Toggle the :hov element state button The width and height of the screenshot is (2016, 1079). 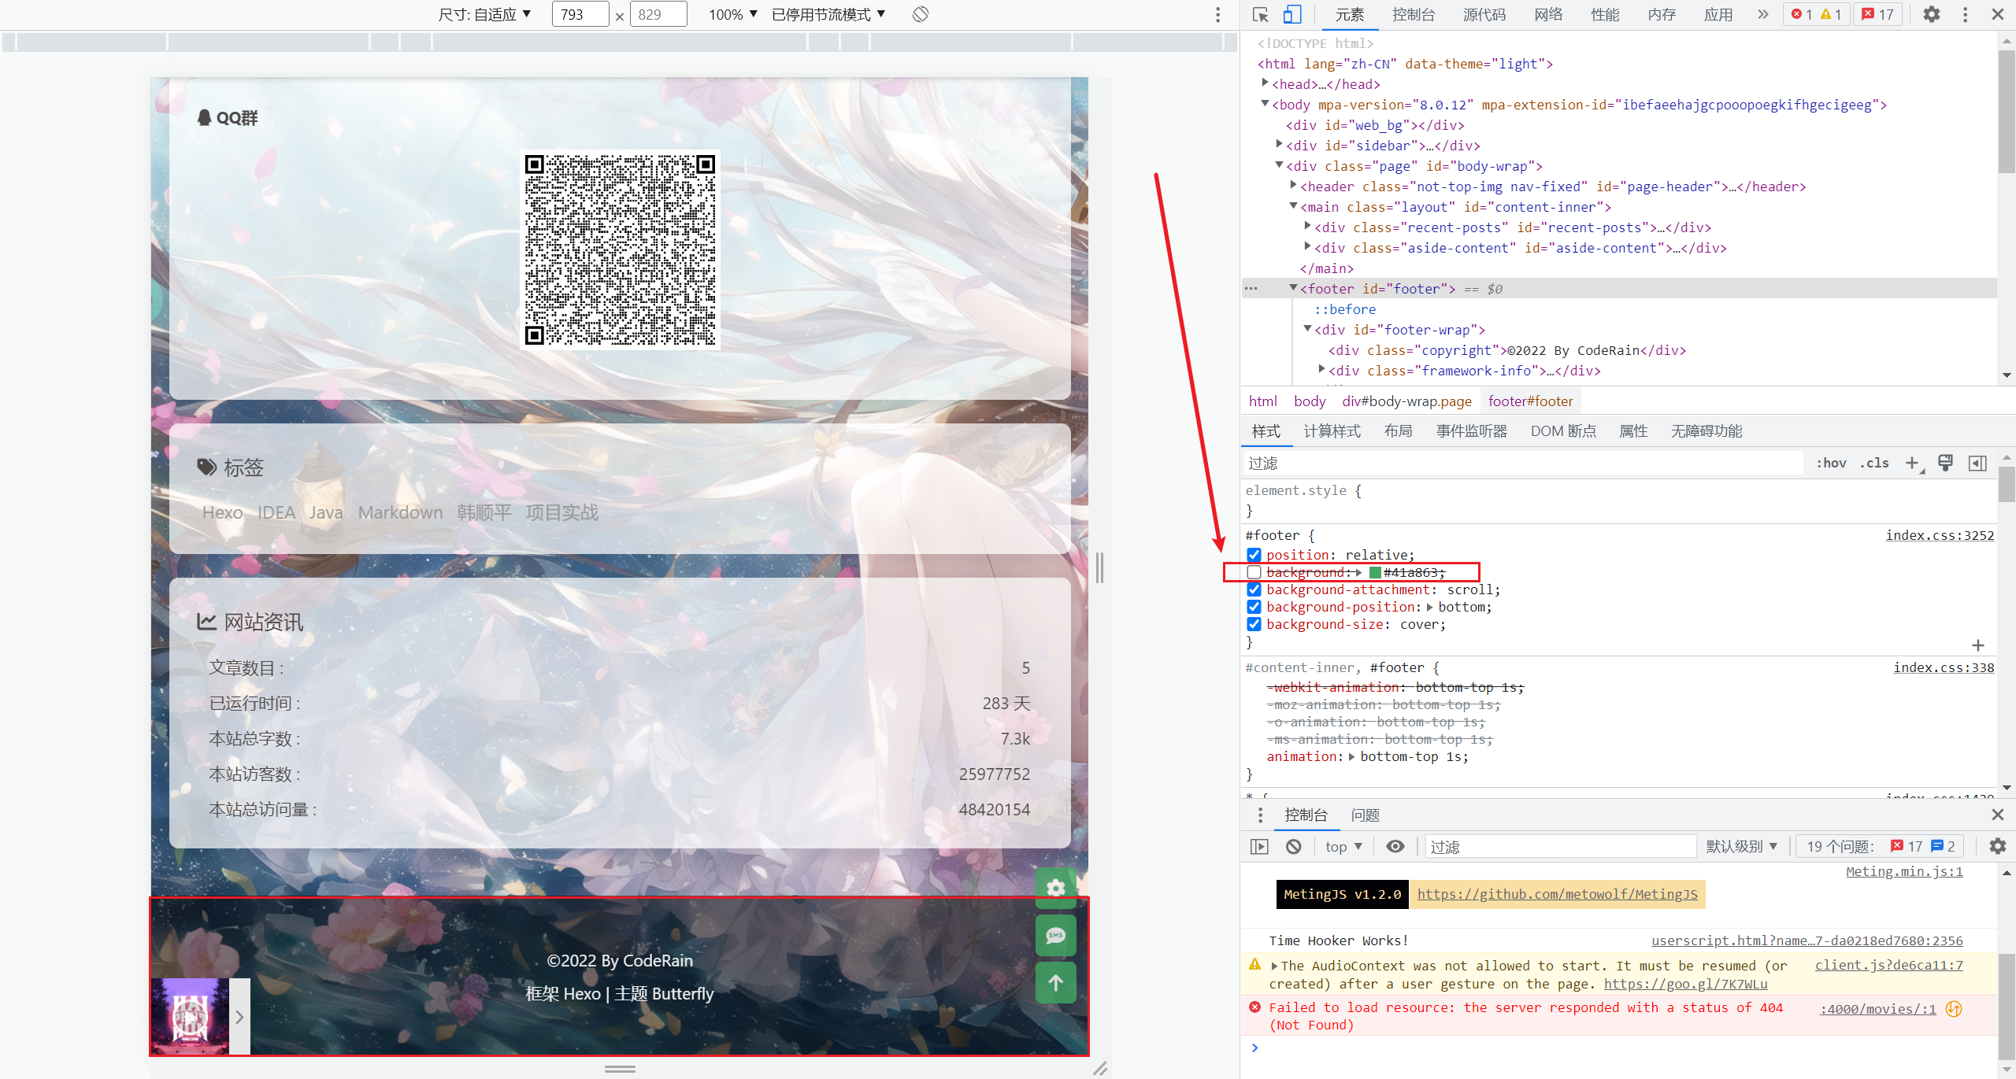coord(1831,463)
